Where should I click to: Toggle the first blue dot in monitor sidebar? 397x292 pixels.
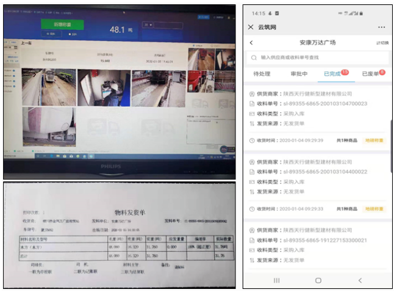(x=14, y=71)
